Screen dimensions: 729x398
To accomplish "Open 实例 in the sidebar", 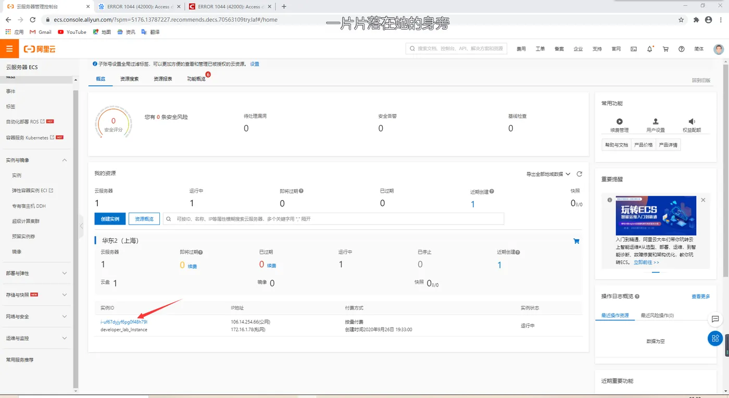I will [17, 176].
